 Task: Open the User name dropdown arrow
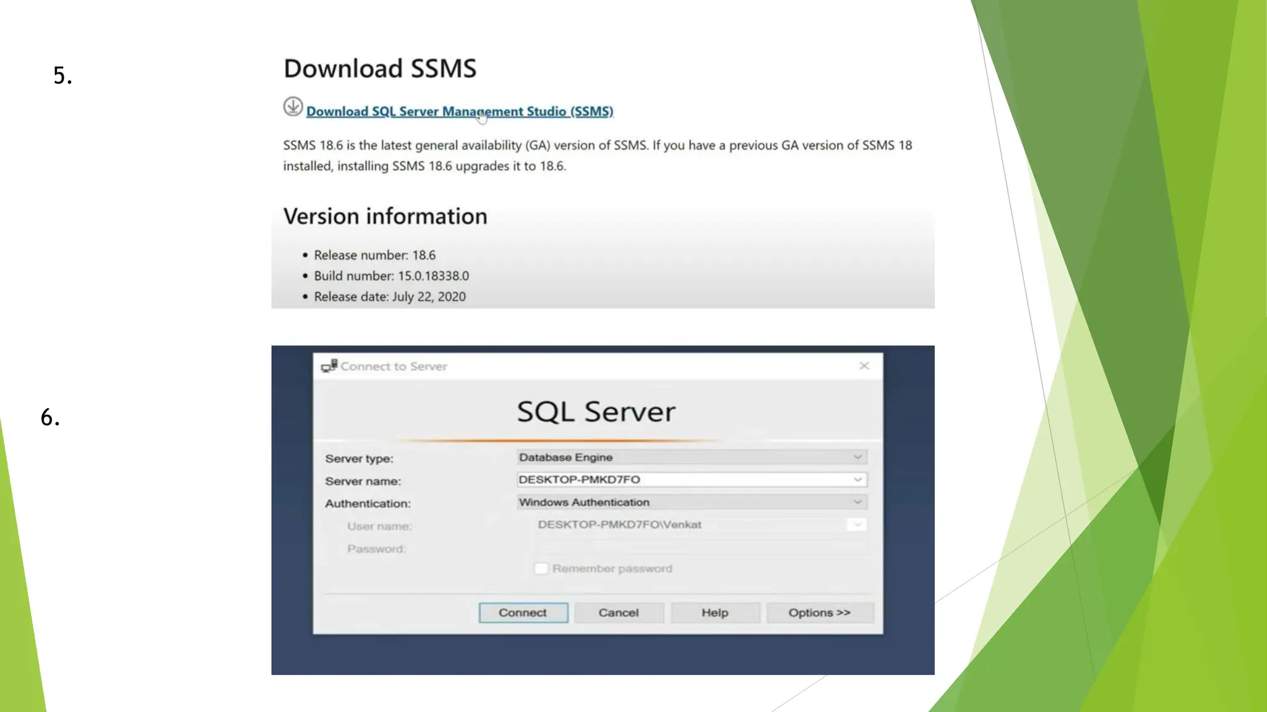click(857, 525)
